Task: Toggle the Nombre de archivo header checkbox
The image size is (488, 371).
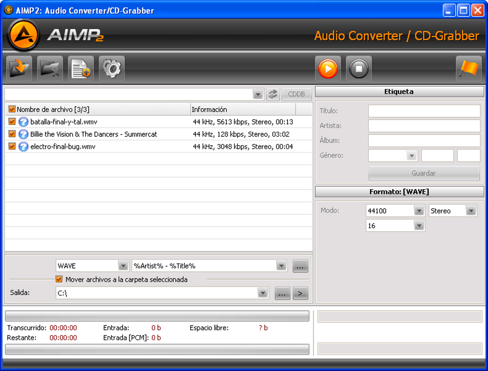Action: tap(12, 109)
